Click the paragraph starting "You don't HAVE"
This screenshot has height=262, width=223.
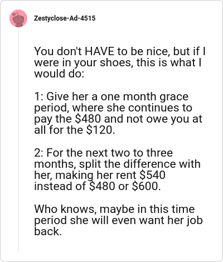pyautogui.click(x=120, y=62)
